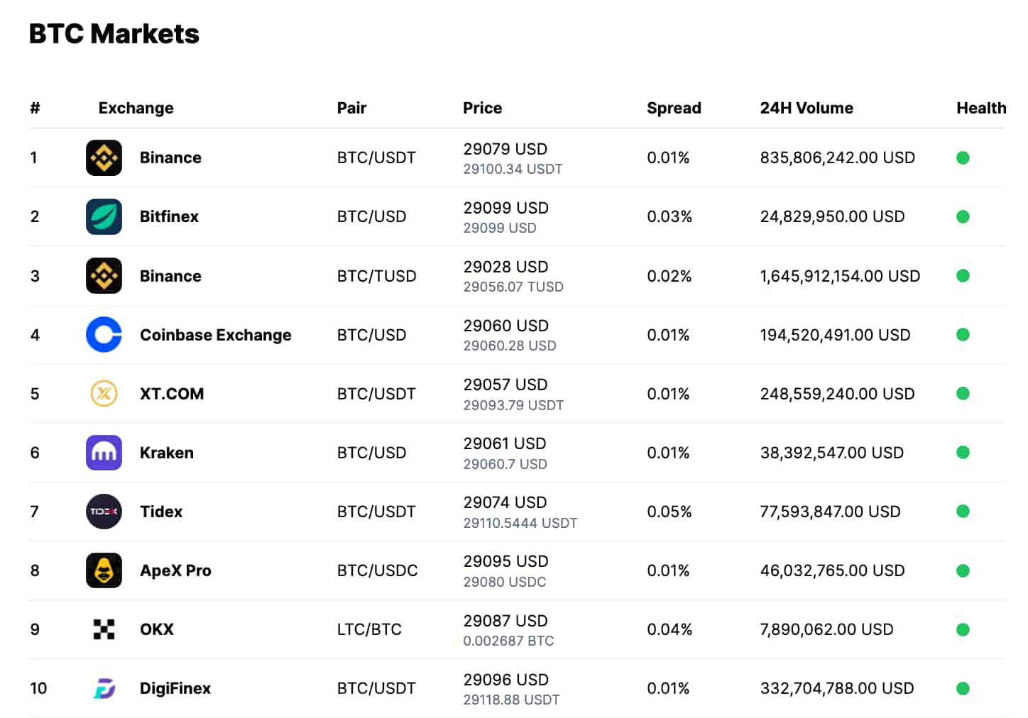Click the DigiFinex logo icon
The height and width of the screenshot is (718, 1028).
coord(104,688)
